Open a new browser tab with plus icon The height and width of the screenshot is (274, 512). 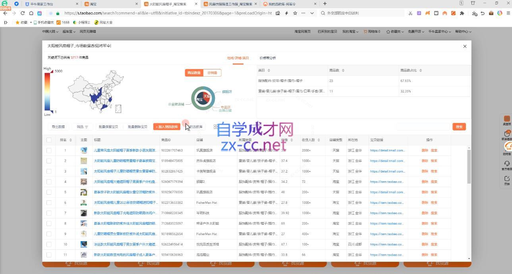(x=325, y=4)
